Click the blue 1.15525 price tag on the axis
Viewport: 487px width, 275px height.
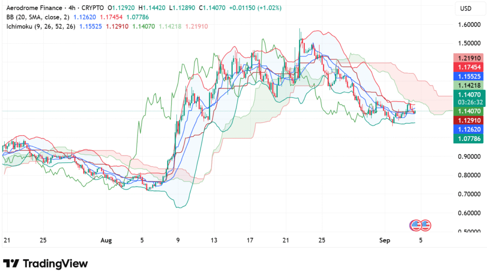[x=468, y=77]
